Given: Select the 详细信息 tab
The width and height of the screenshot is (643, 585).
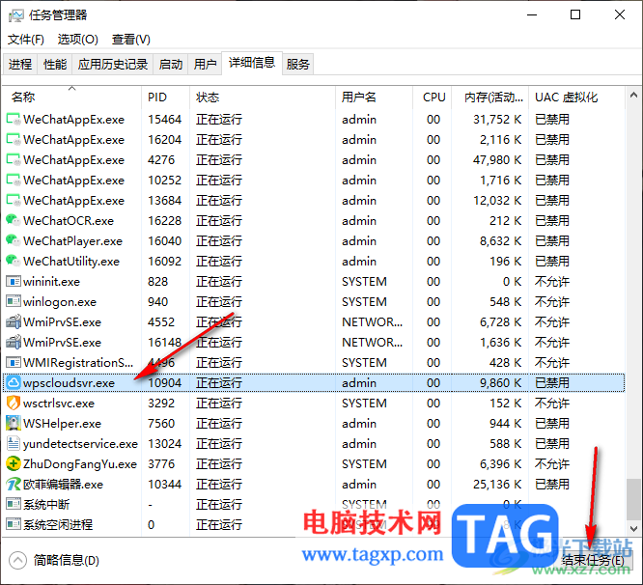Looking at the screenshot, I should click(252, 63).
